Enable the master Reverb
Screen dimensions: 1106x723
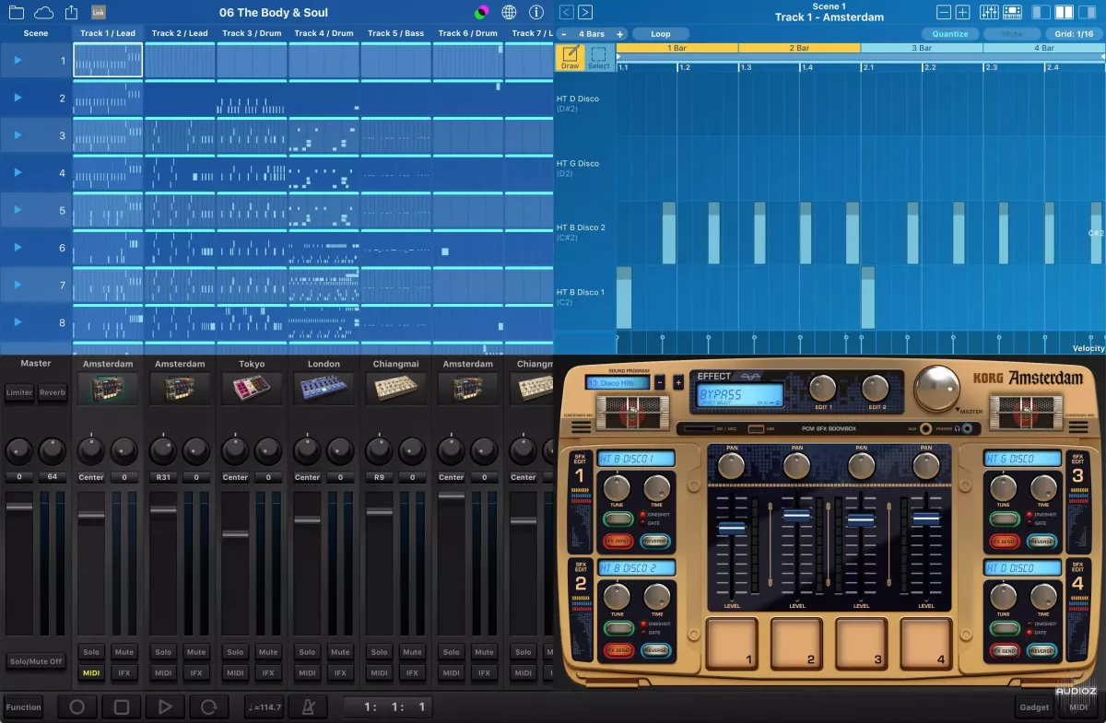coord(53,392)
